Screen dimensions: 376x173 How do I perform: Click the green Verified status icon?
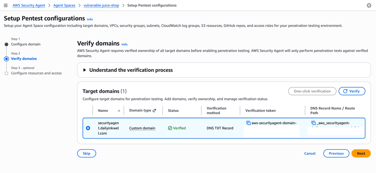170,128
